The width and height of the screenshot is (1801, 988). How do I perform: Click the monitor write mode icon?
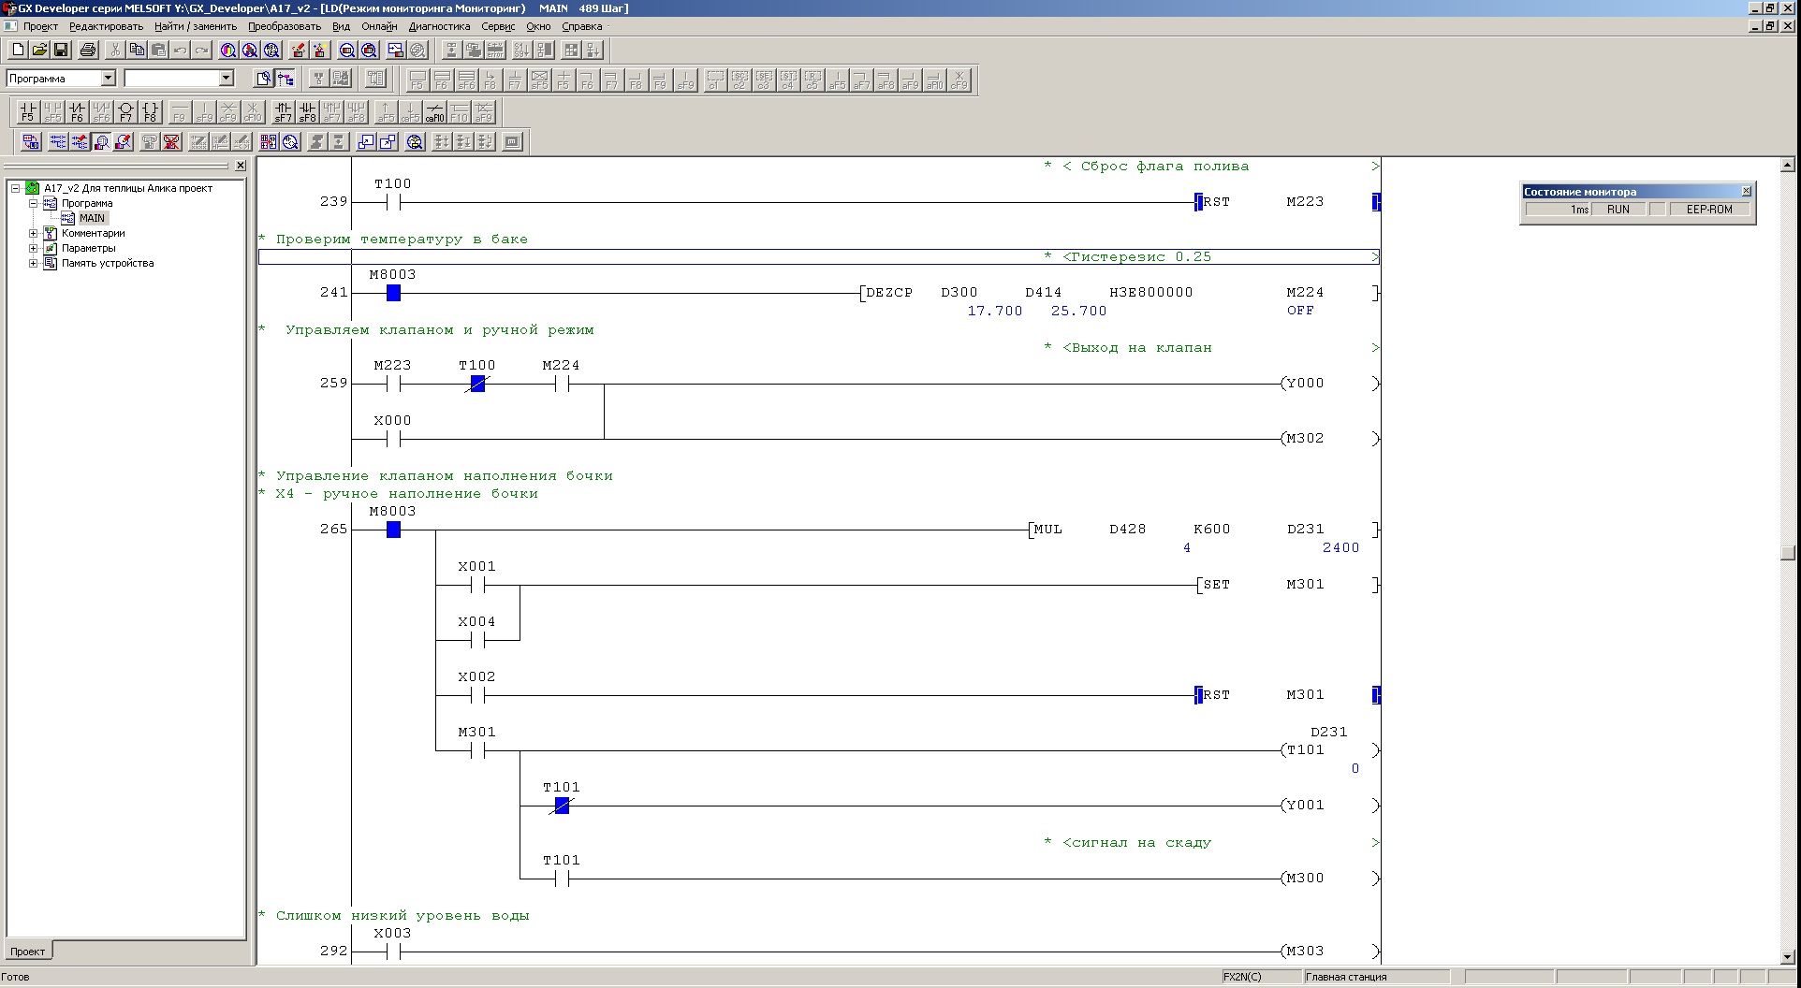[x=123, y=141]
